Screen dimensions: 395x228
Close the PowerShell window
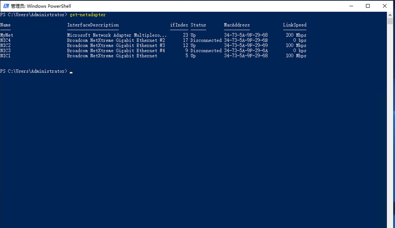coord(385,6)
